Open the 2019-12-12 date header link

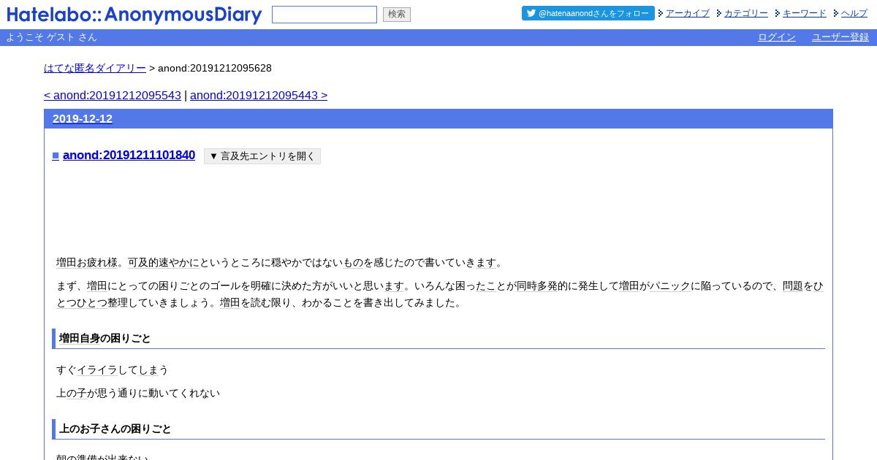coord(83,119)
